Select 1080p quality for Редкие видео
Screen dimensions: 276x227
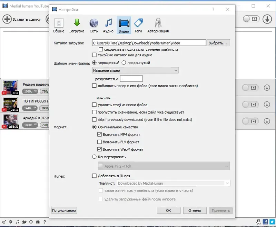[30, 91]
